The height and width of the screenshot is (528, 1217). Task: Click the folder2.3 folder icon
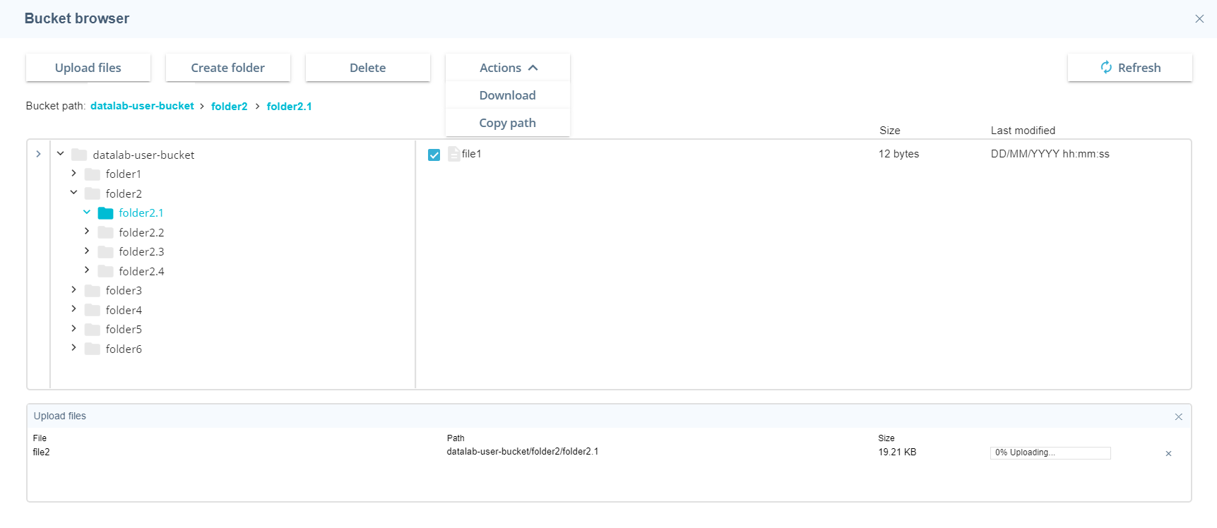[105, 252]
